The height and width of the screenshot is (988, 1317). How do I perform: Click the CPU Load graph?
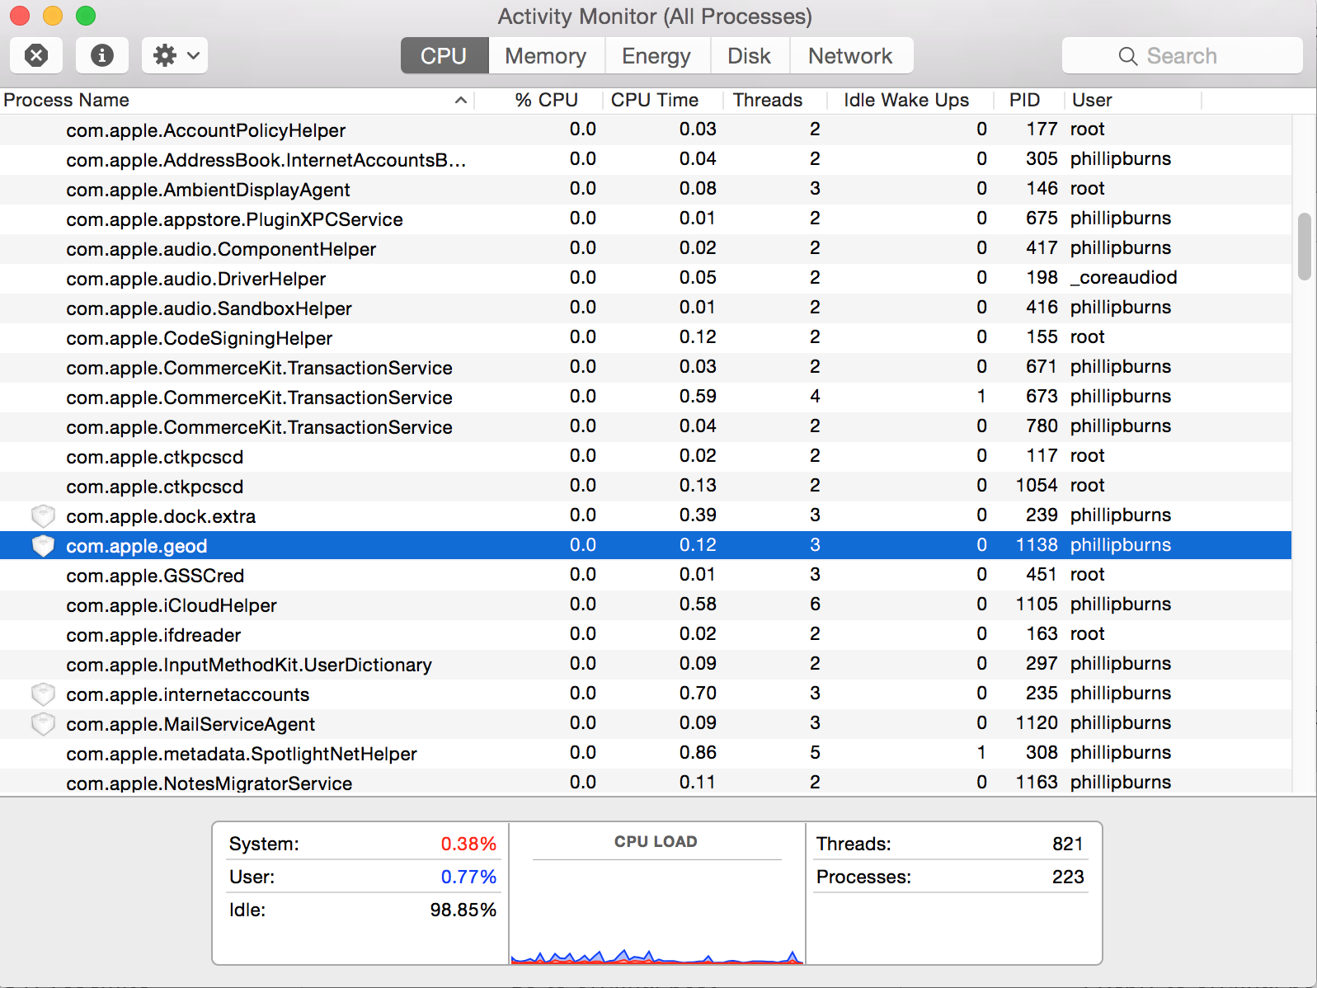pos(656,914)
